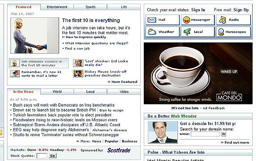Read Floodwaters Missouri rivers headline

point(65,120)
